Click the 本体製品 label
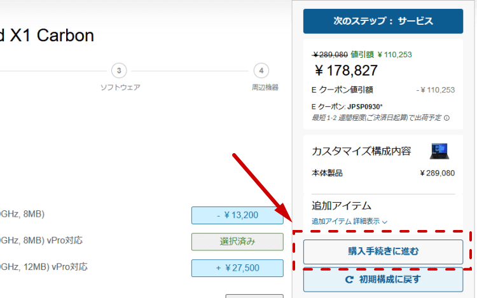The height and width of the screenshot is (298, 477). [327, 173]
